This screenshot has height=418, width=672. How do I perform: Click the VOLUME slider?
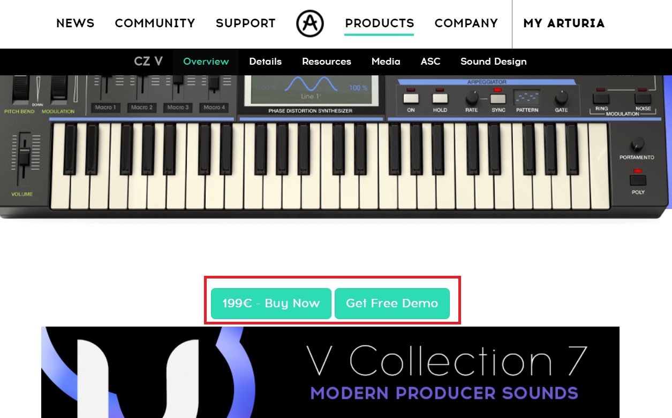[x=24, y=158]
